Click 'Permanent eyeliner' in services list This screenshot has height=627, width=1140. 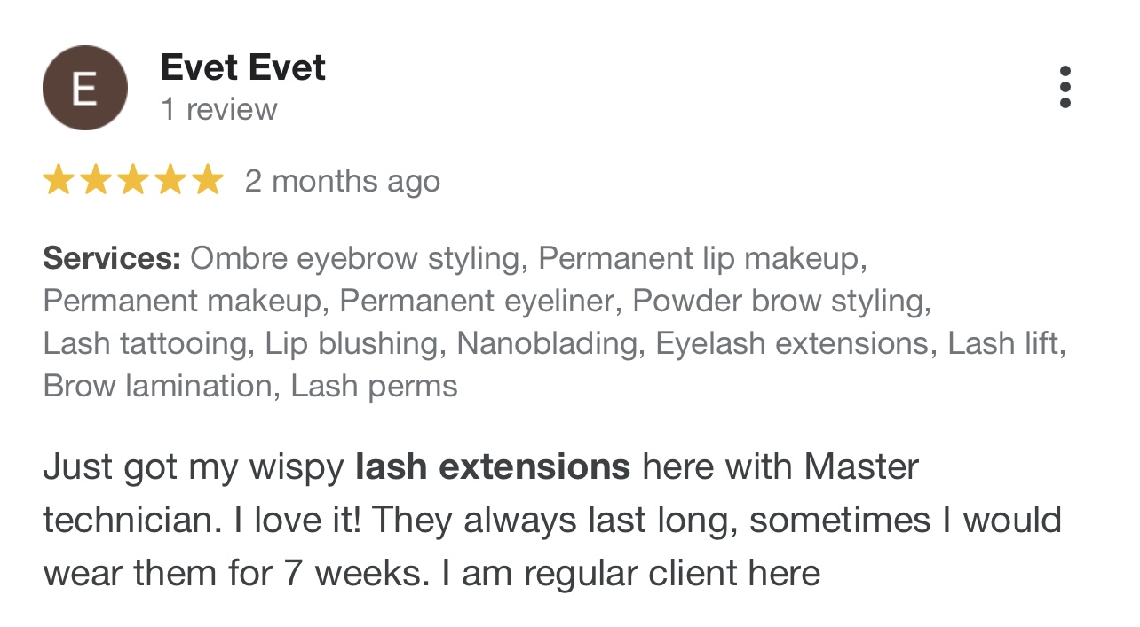pos(476,302)
